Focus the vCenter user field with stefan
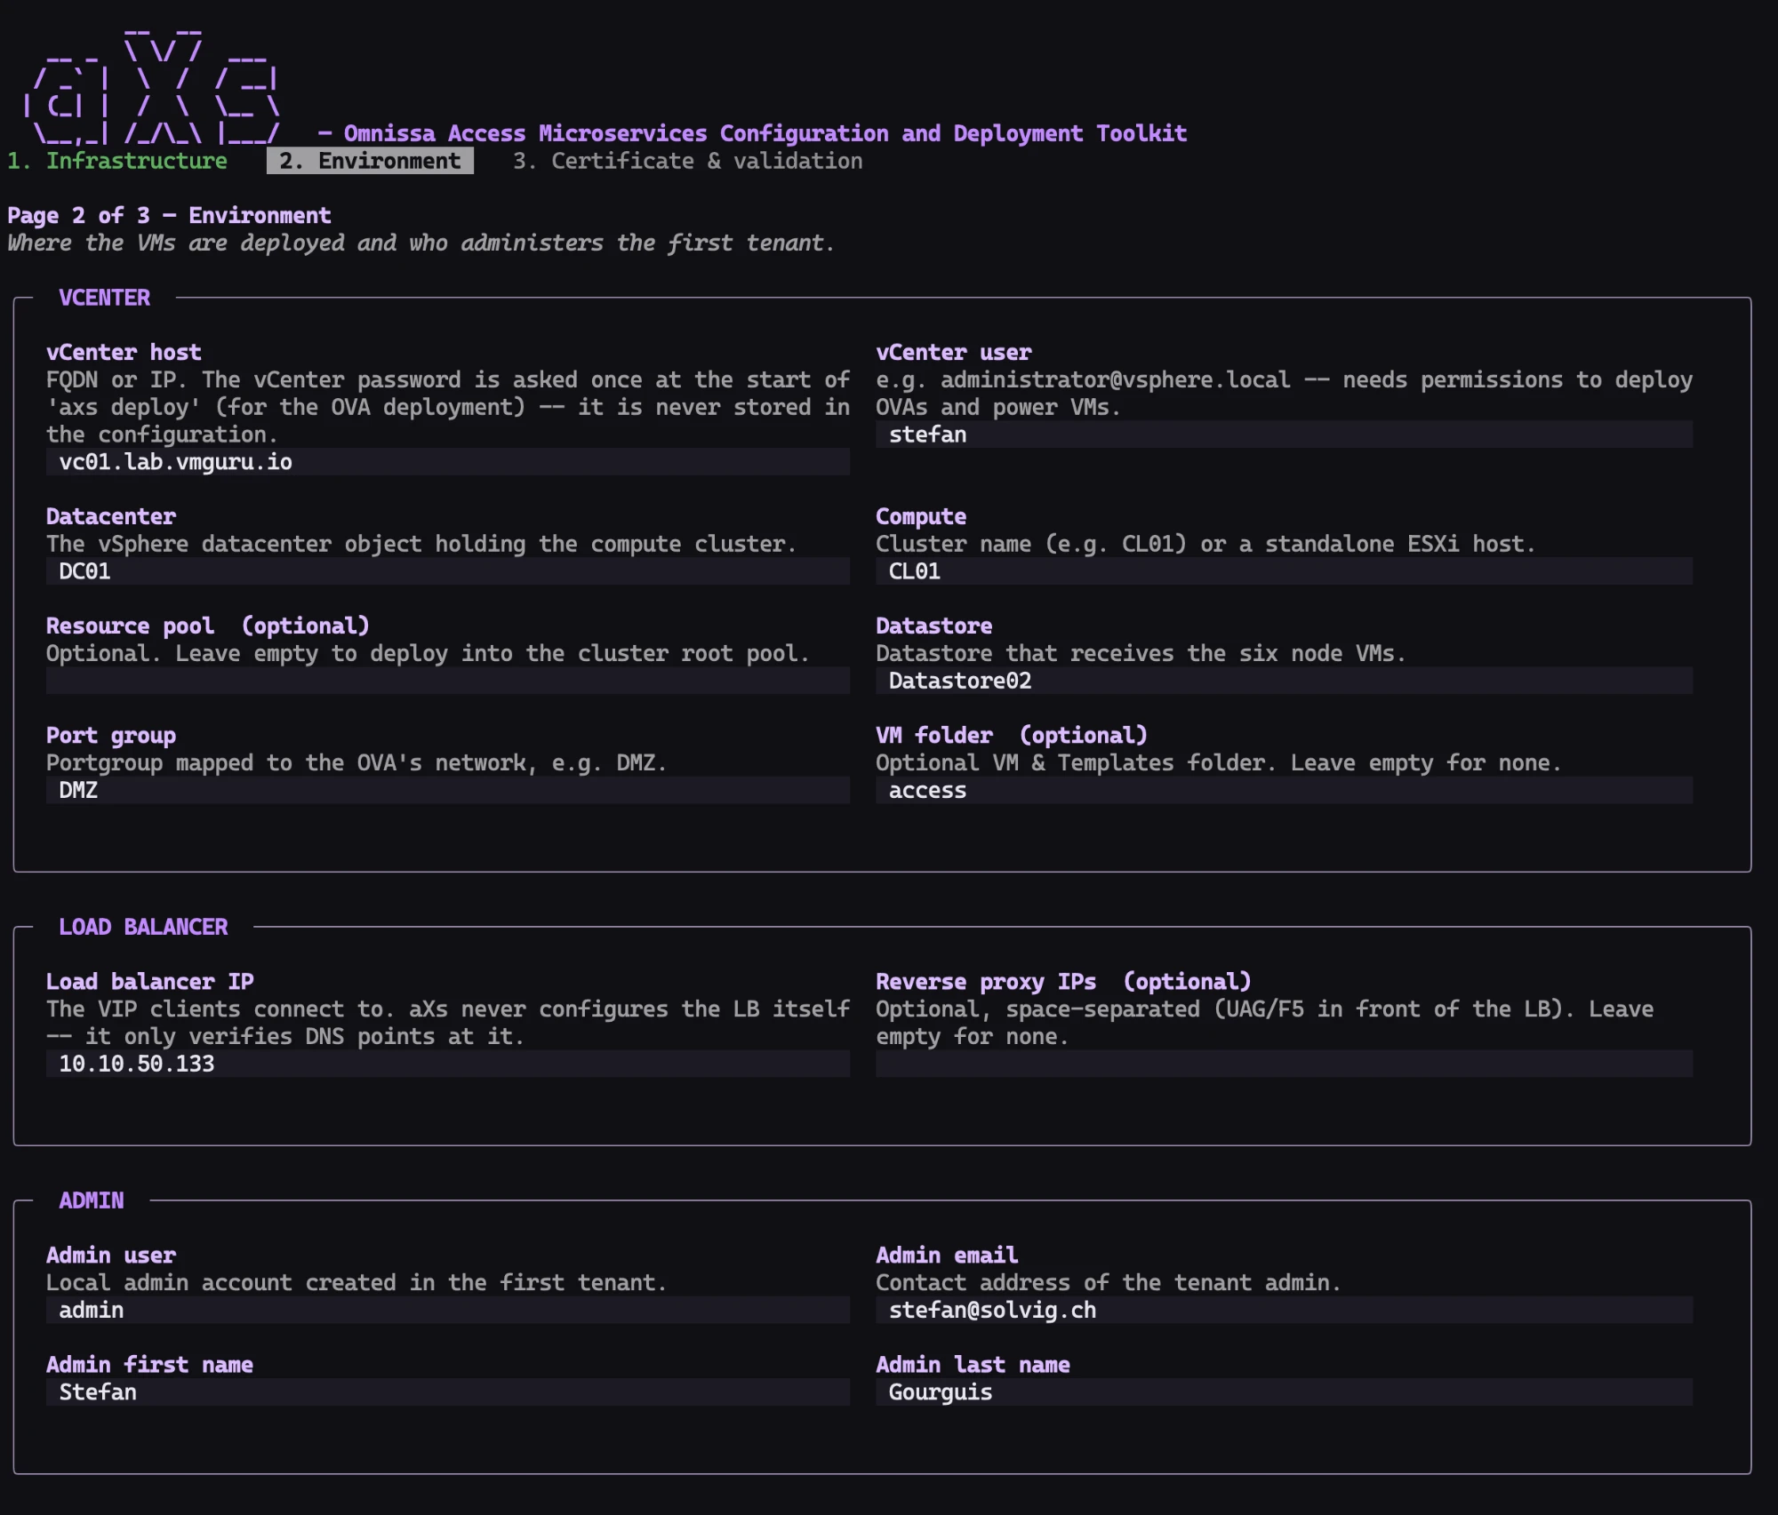1778x1515 pixels. [x=1284, y=435]
